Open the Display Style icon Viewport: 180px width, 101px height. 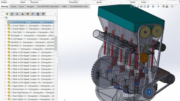coord(153,6)
